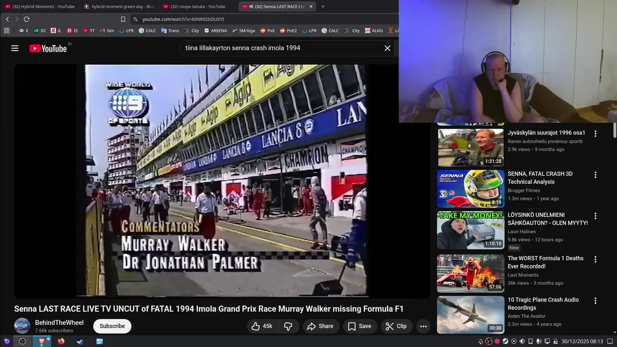Open the IS bookmark

point(72,30)
